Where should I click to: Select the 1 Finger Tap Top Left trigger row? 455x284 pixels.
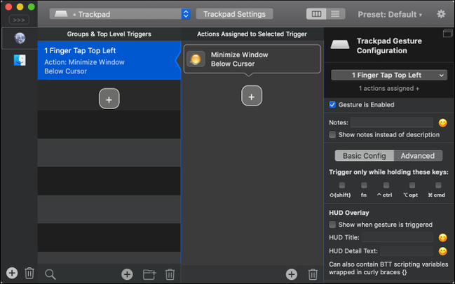(109, 60)
